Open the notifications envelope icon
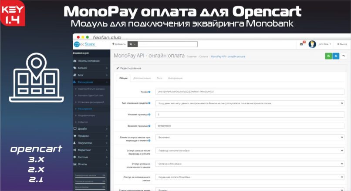The image size is (351, 191). pyautogui.click(x=302, y=44)
